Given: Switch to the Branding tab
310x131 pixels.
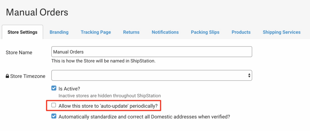Looking at the screenshot, I should tap(59, 32).
